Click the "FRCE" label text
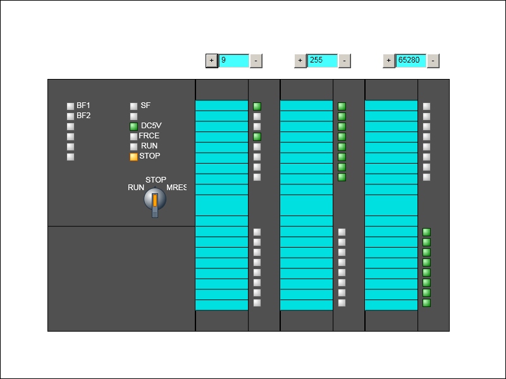Viewport: 506px width, 379px height. 149,136
